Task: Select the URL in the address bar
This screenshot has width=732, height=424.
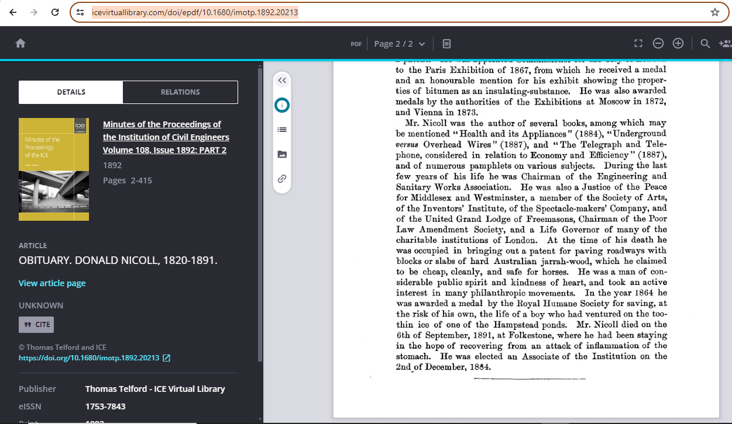Action: pos(195,12)
